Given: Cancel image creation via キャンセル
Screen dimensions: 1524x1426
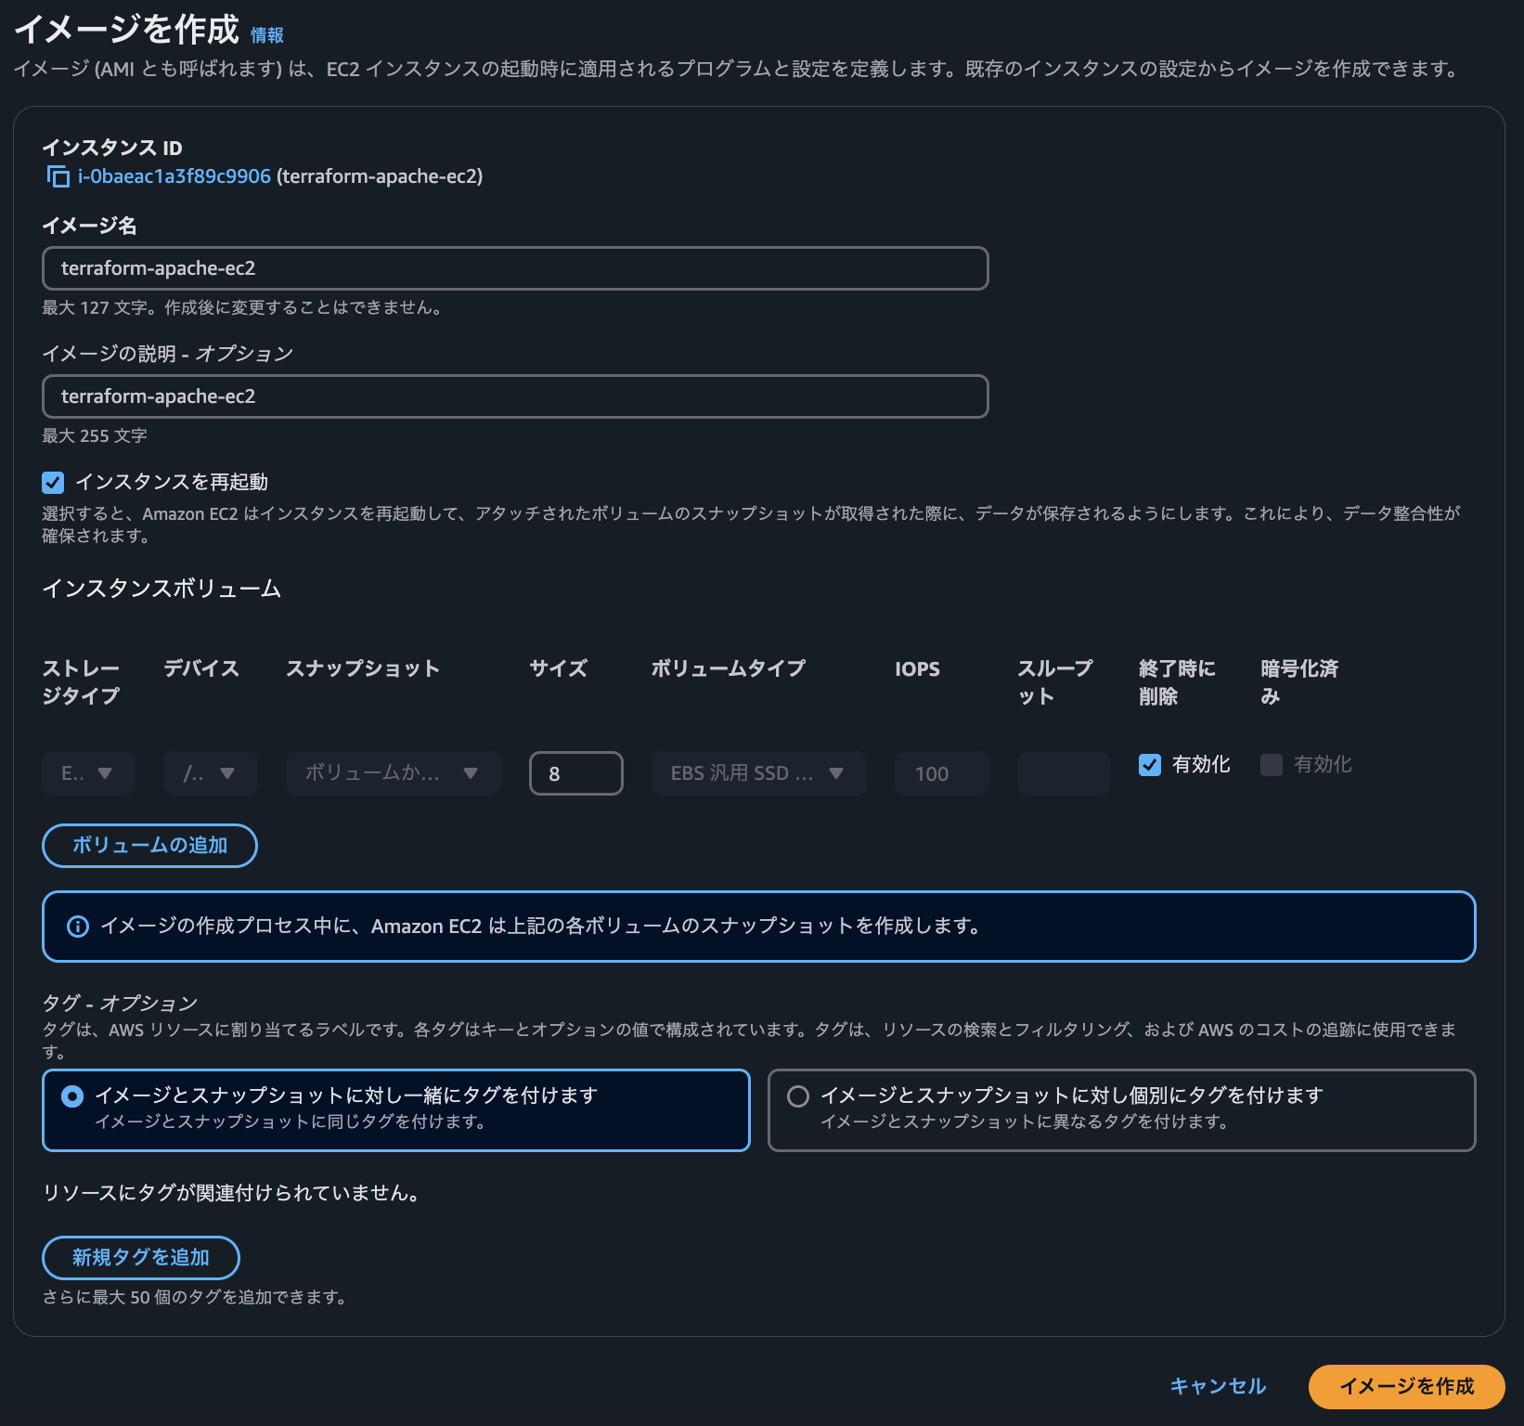Looking at the screenshot, I should [1217, 1386].
